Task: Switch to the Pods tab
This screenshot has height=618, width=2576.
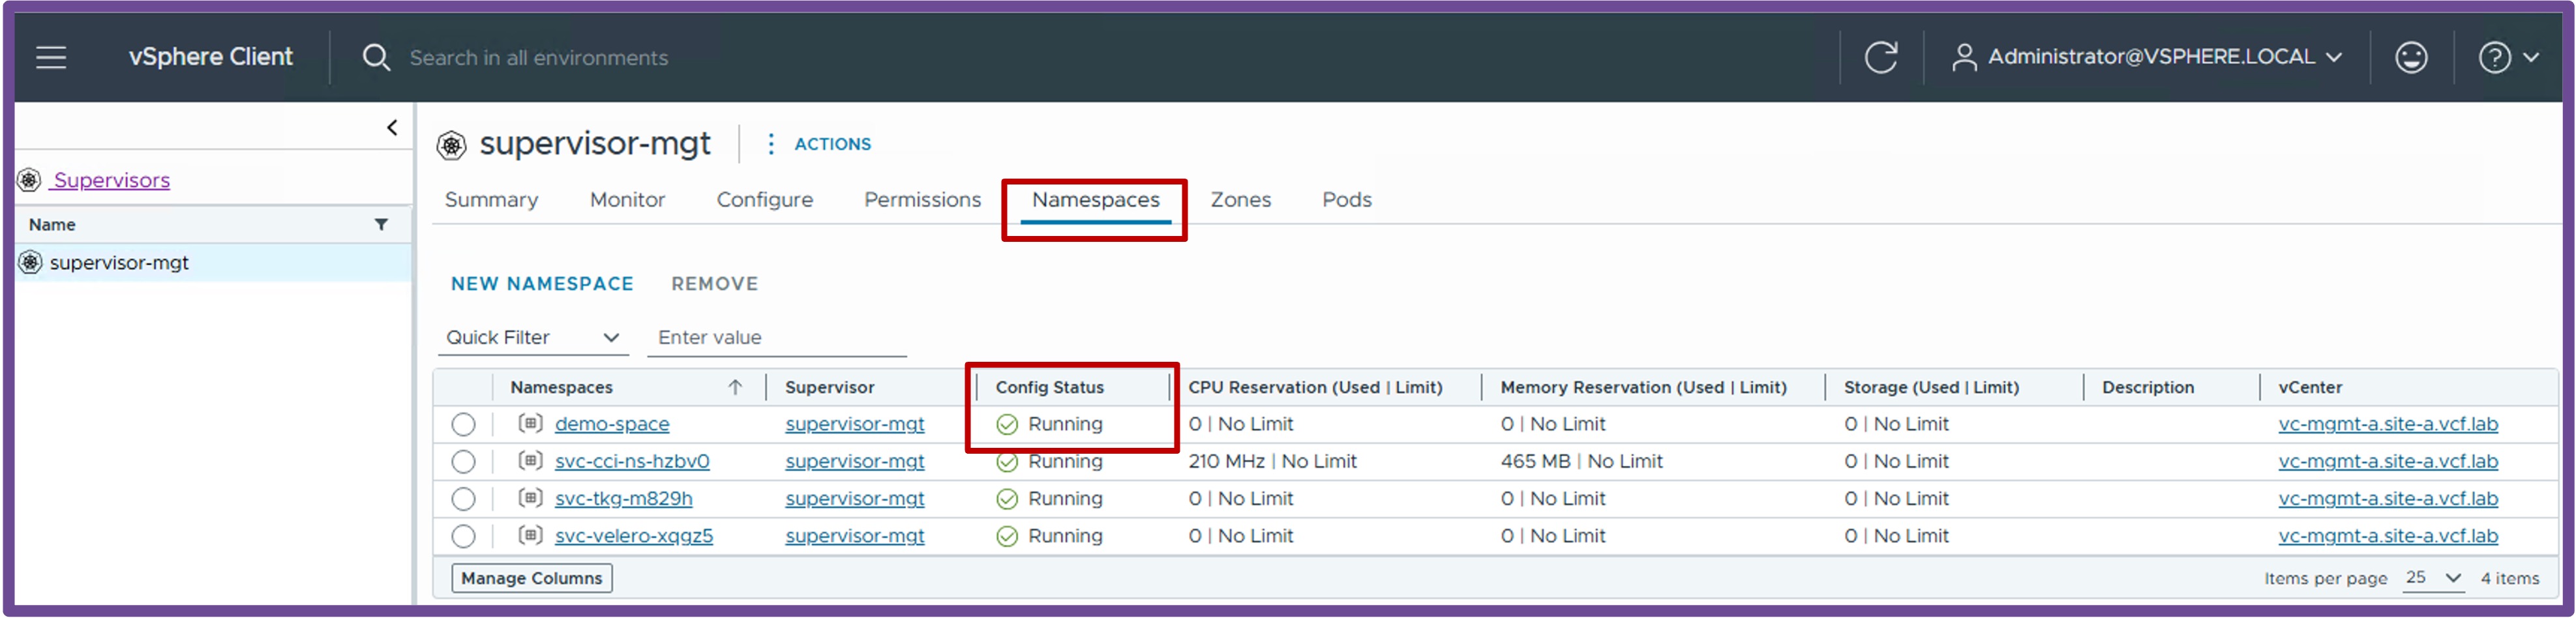Action: [x=1347, y=200]
